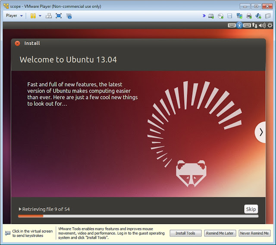276x245 pixels.
Task: Open the Ubuntu accessibility menu
Action: click(x=239, y=25)
